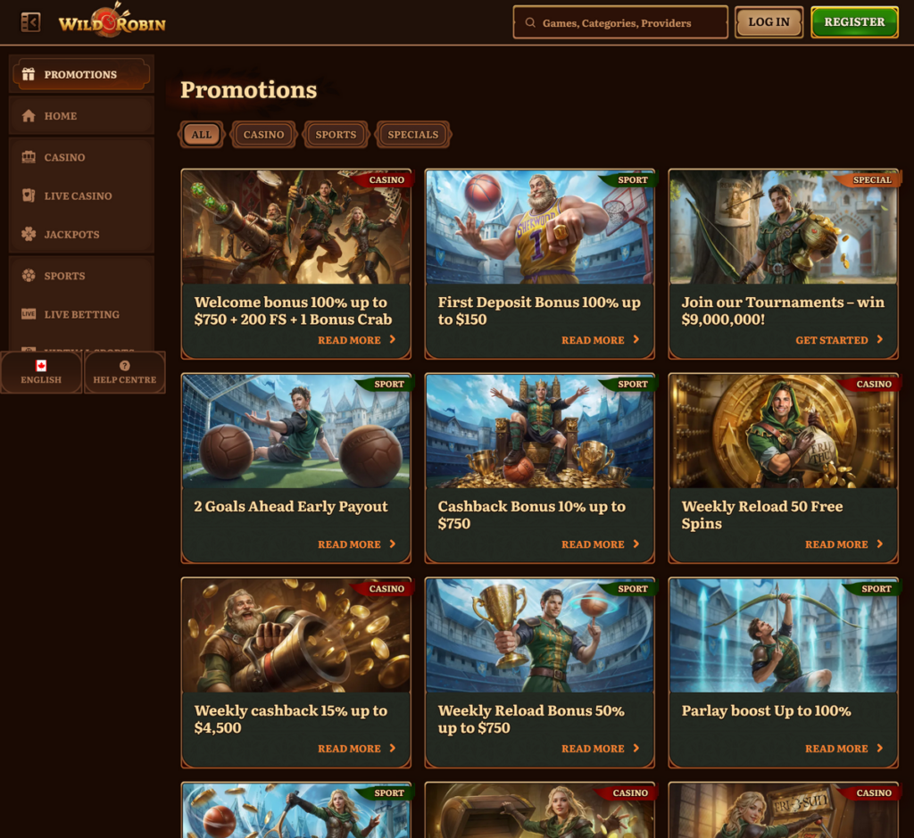The image size is (914, 838).
Task: Open the Welcome bonus cannon artwork
Action: coord(296,227)
